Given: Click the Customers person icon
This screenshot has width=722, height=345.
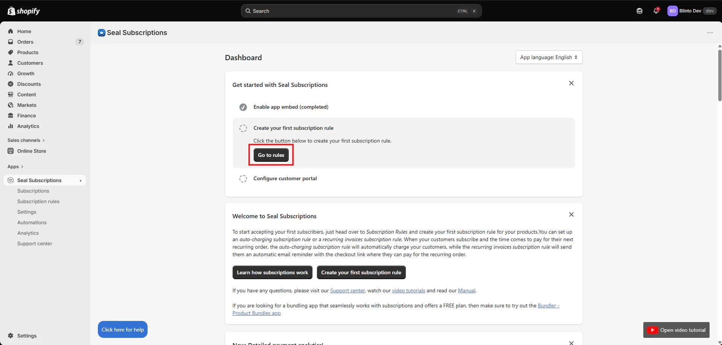Looking at the screenshot, I should pos(11,63).
